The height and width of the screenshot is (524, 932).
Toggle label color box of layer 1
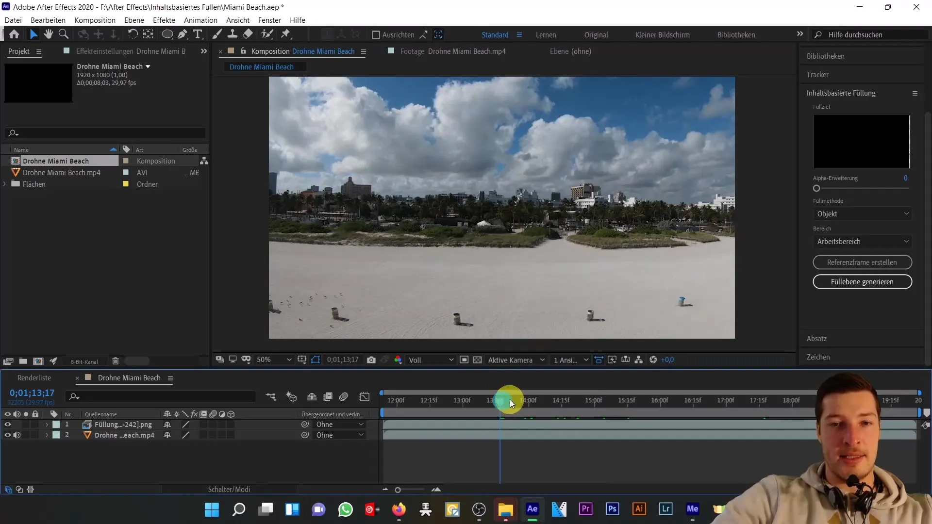point(56,425)
